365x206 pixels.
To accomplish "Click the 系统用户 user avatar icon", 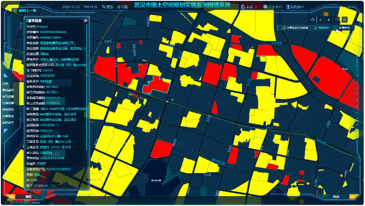I will tap(287, 7).
